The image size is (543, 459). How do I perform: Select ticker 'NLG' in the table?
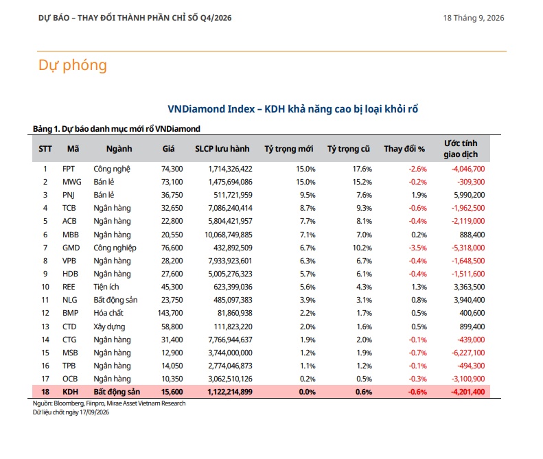(69, 300)
